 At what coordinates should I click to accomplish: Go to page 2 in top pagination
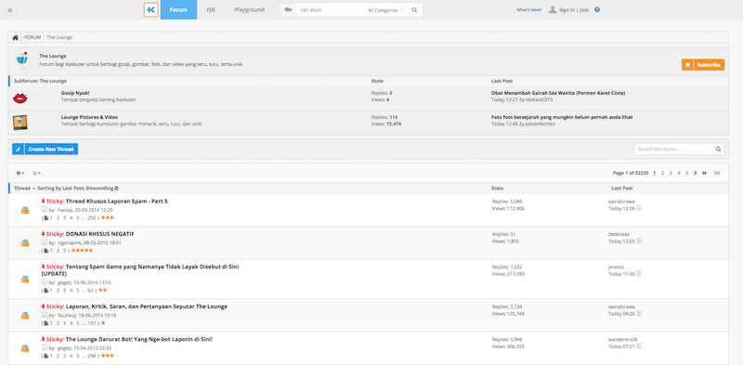[662, 173]
